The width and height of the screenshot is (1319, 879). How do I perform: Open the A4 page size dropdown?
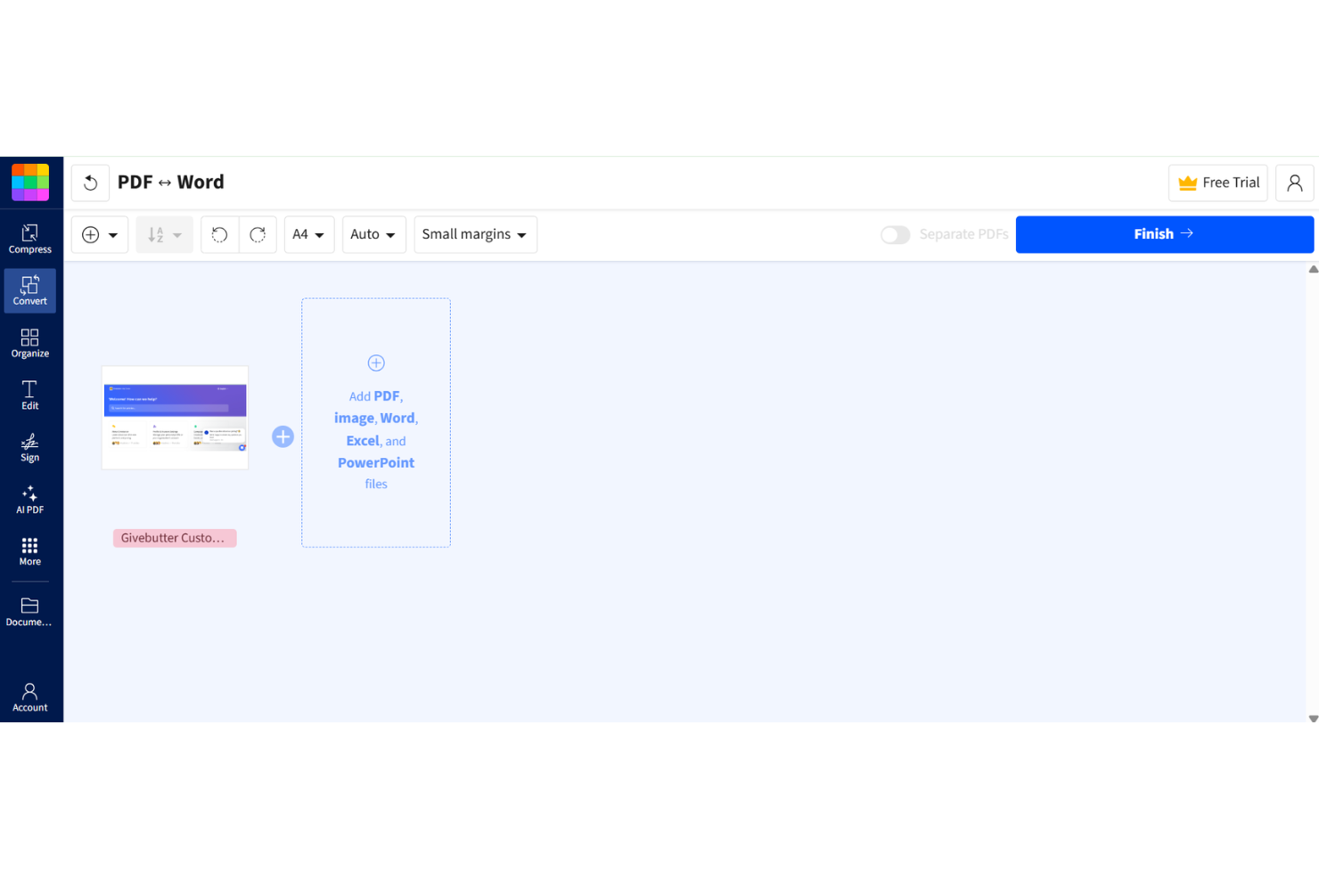pyautogui.click(x=308, y=234)
